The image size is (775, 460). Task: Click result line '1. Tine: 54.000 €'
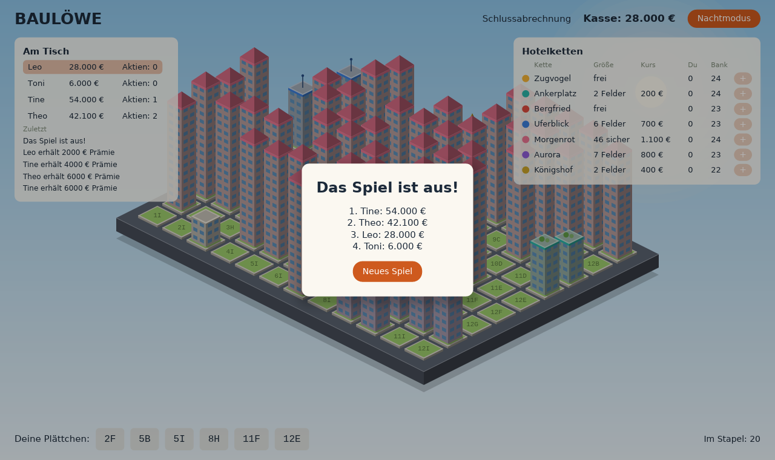[x=387, y=211]
